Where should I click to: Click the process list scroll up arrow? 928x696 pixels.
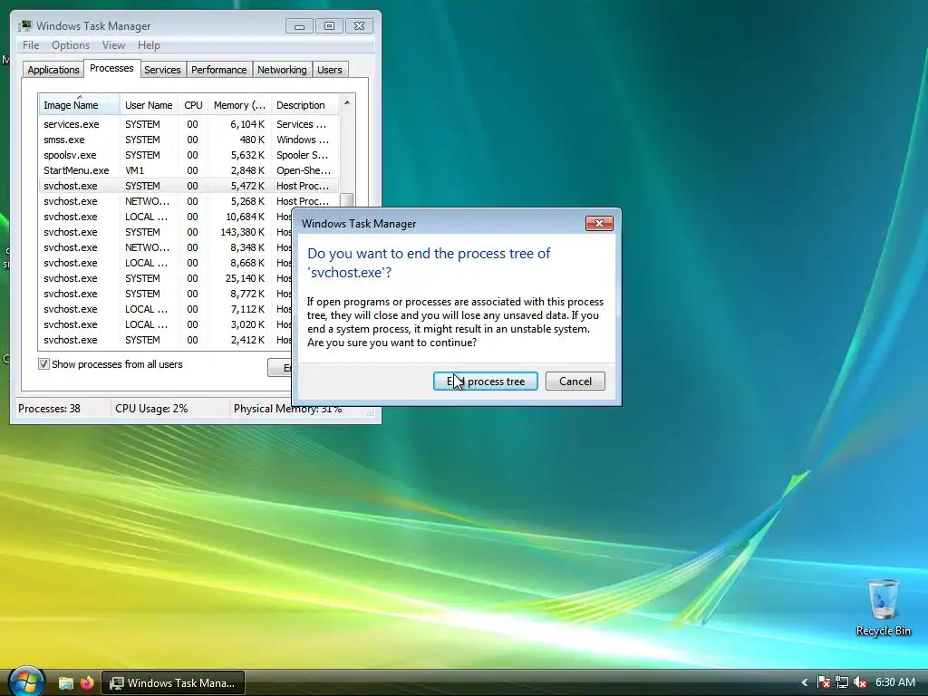pyautogui.click(x=347, y=103)
